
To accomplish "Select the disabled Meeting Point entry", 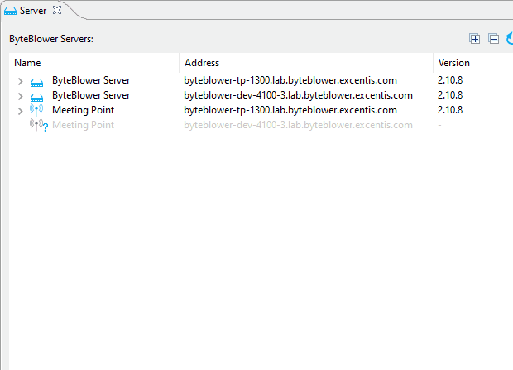I will tap(83, 125).
